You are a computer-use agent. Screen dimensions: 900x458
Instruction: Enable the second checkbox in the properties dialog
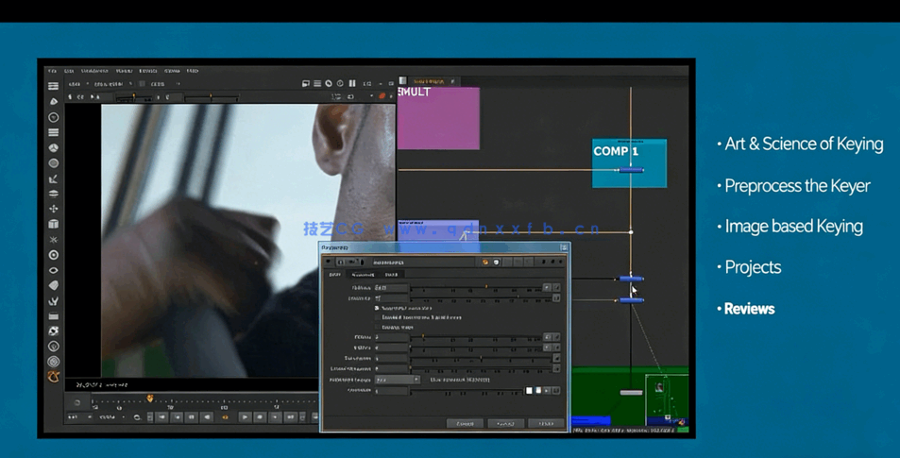pos(377,317)
